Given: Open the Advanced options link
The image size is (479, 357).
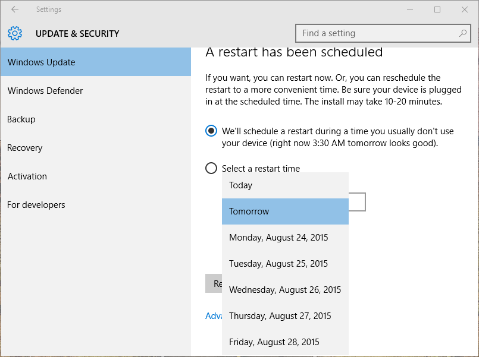Looking at the screenshot, I should coord(214,316).
